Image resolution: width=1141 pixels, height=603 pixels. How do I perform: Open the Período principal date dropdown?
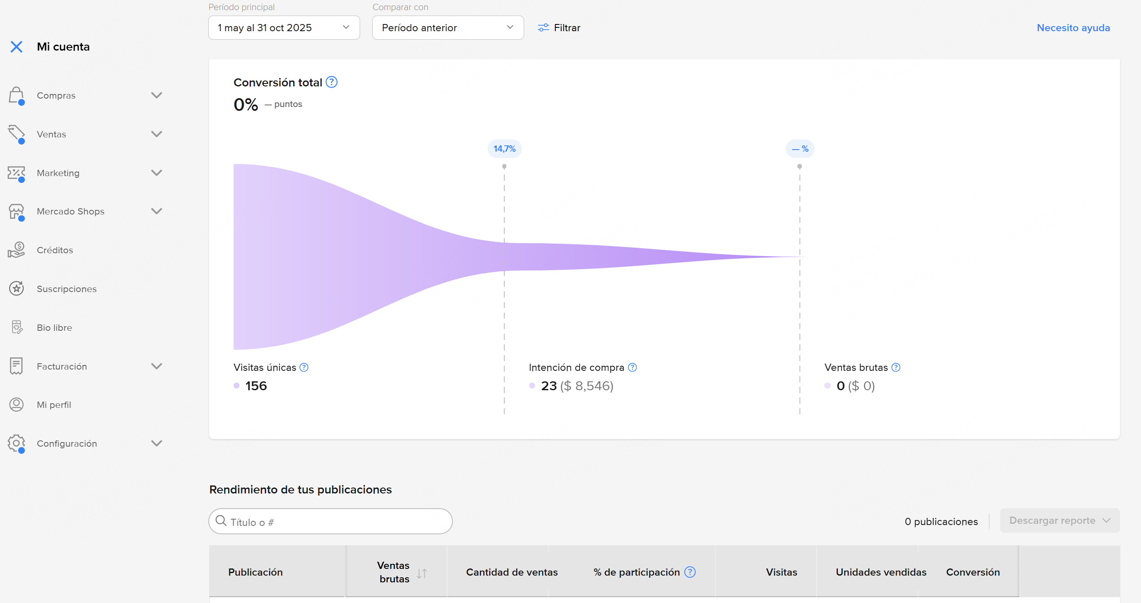[x=284, y=27]
